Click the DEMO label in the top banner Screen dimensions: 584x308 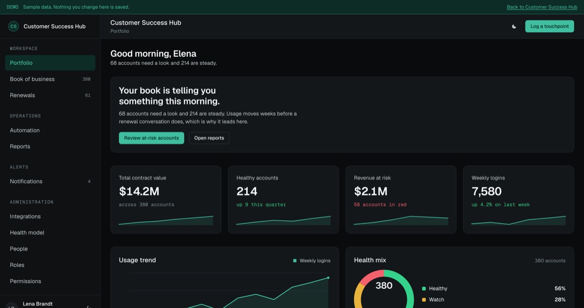[x=13, y=7]
